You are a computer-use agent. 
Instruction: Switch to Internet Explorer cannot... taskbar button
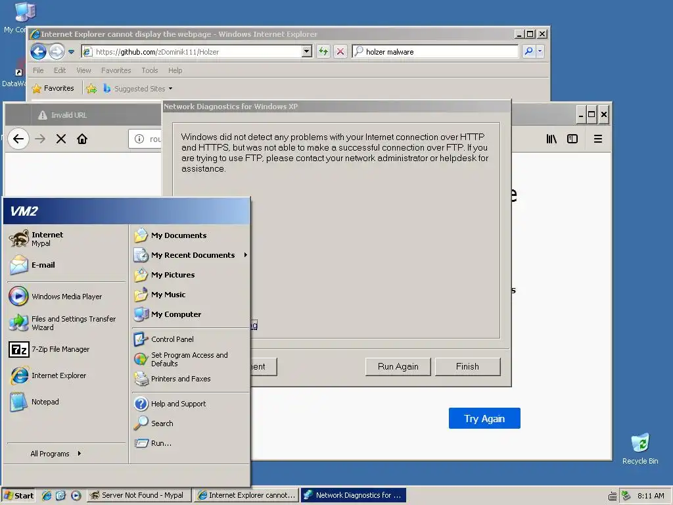point(246,496)
